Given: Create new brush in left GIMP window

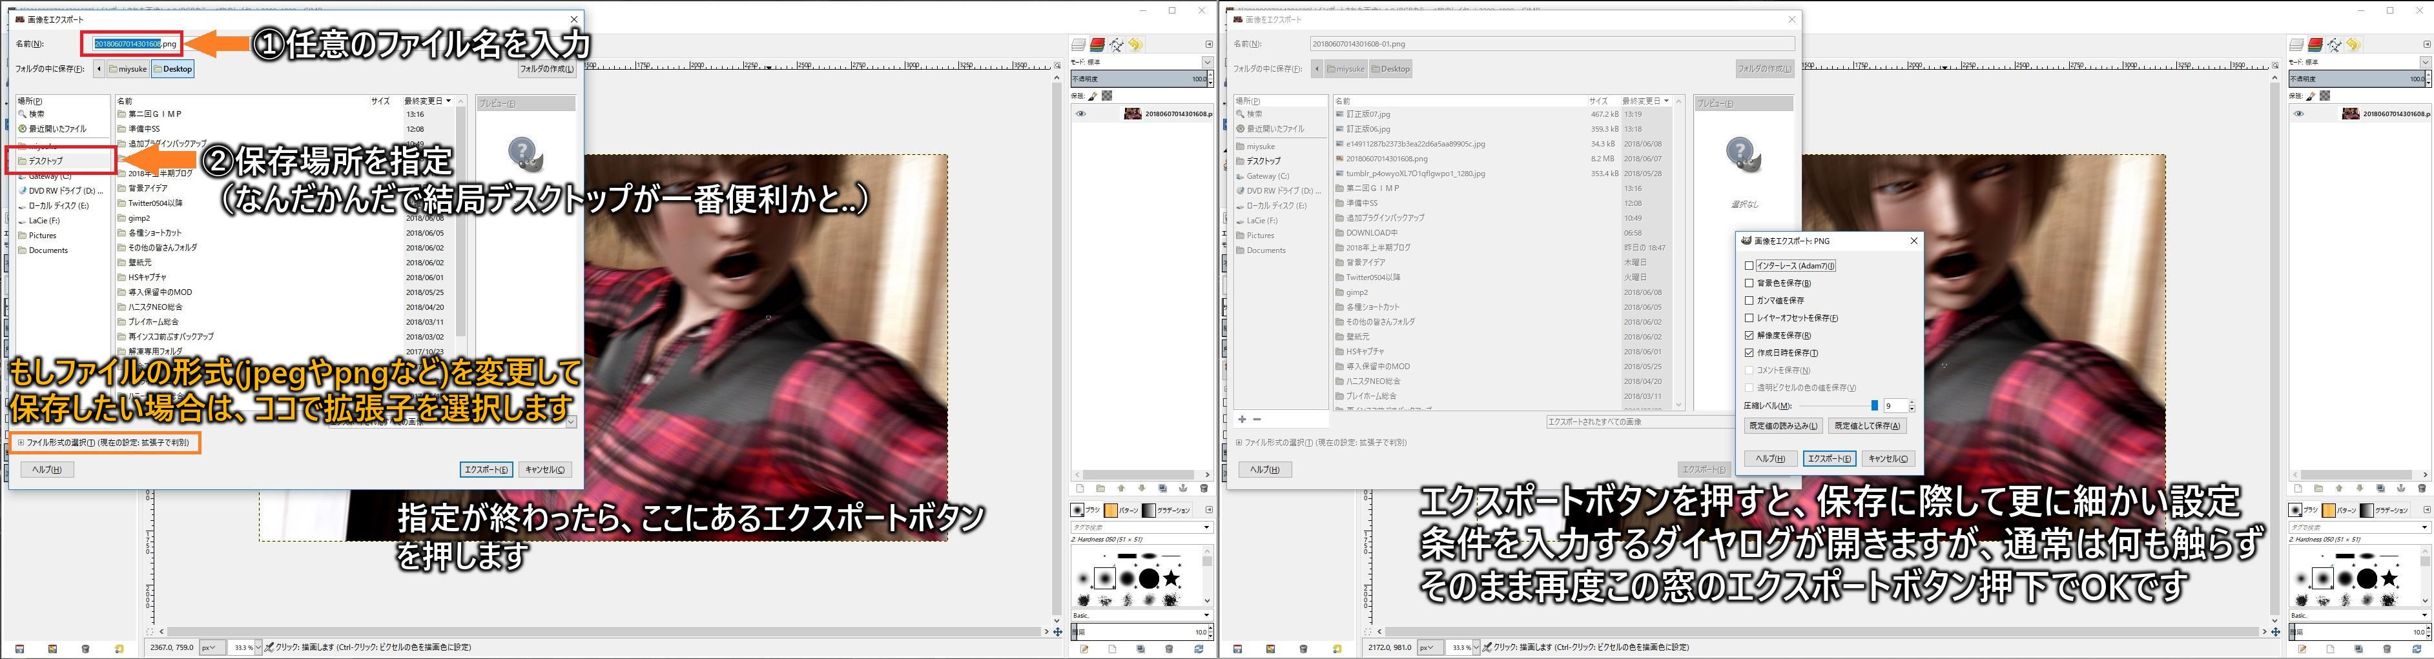Looking at the screenshot, I should [1112, 649].
